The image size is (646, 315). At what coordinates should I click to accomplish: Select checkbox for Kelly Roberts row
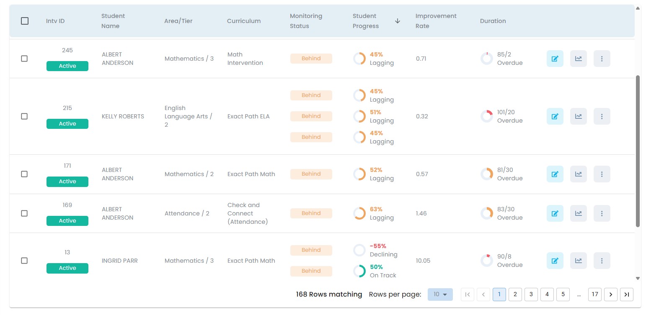click(24, 116)
